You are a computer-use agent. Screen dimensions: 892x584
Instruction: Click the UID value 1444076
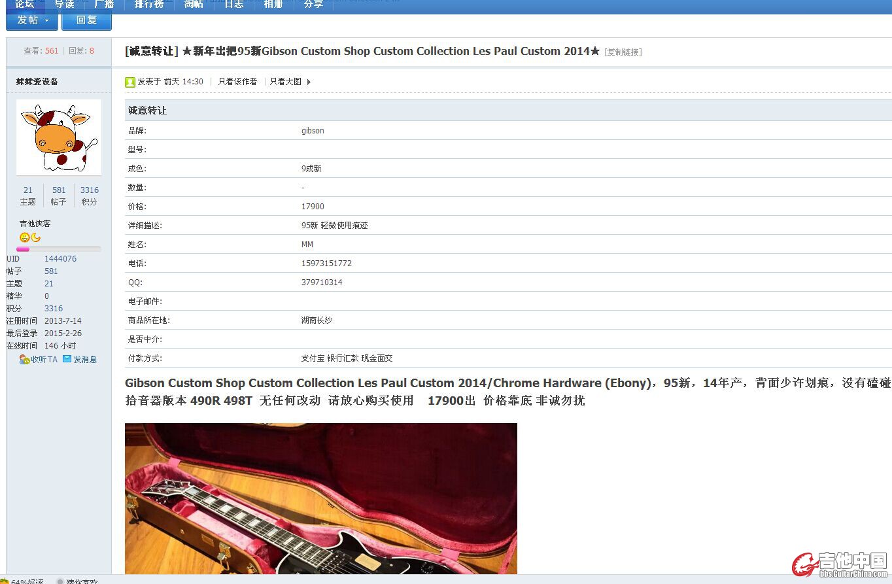[60, 259]
